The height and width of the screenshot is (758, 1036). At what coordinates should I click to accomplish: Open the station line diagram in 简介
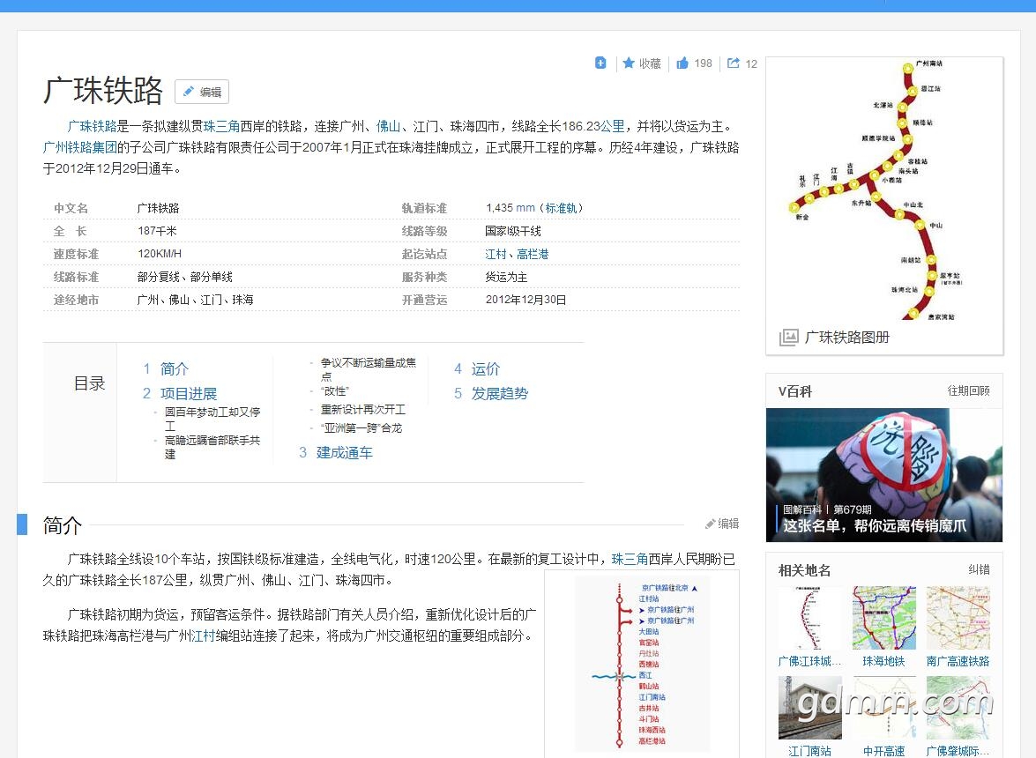pyautogui.click(x=642, y=664)
